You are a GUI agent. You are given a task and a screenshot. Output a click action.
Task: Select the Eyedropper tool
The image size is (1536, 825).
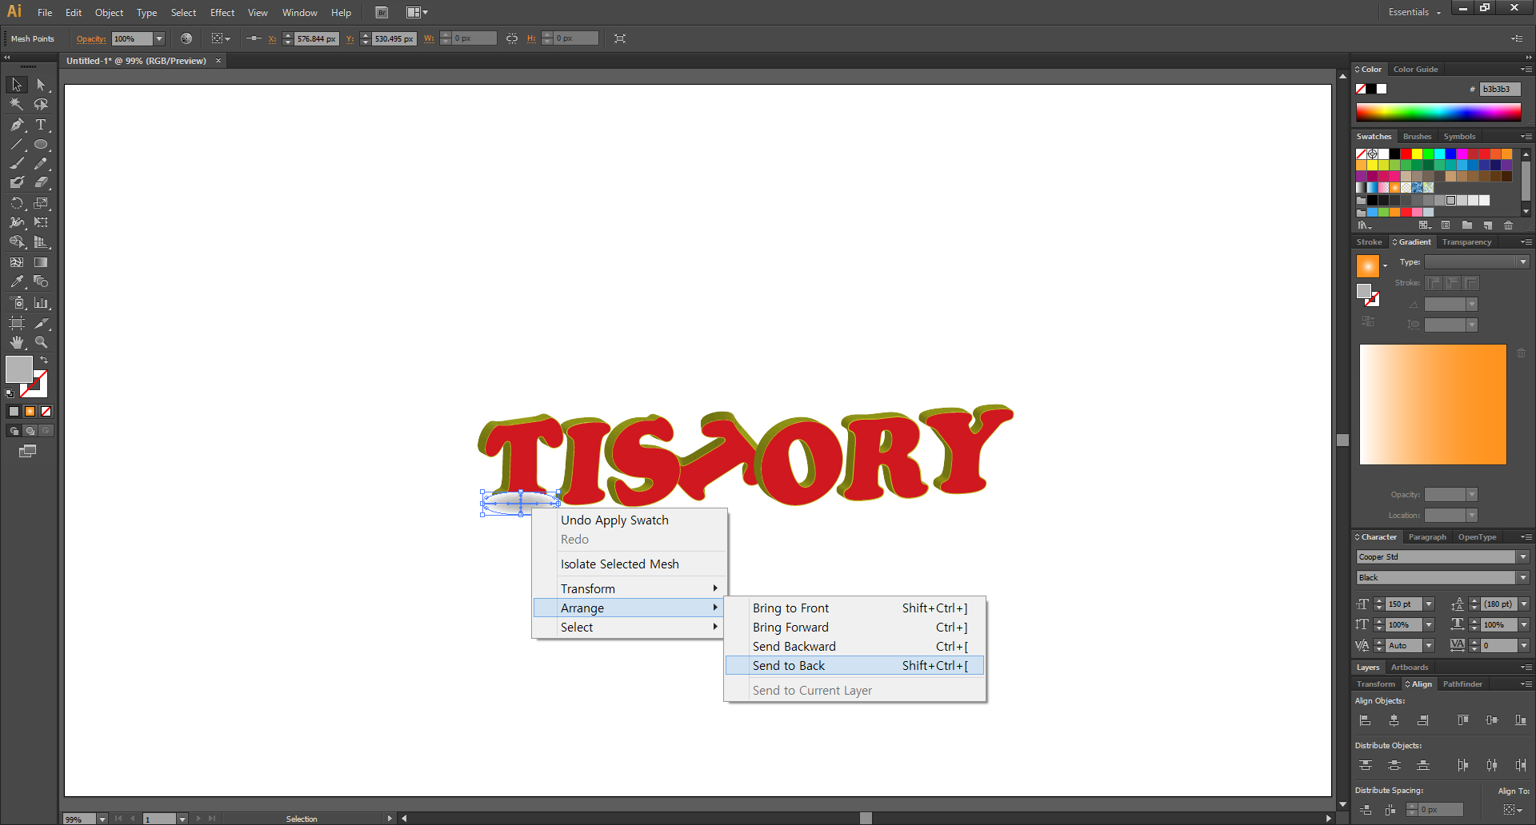click(x=16, y=281)
